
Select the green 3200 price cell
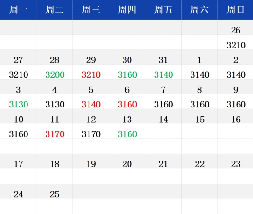(55, 74)
